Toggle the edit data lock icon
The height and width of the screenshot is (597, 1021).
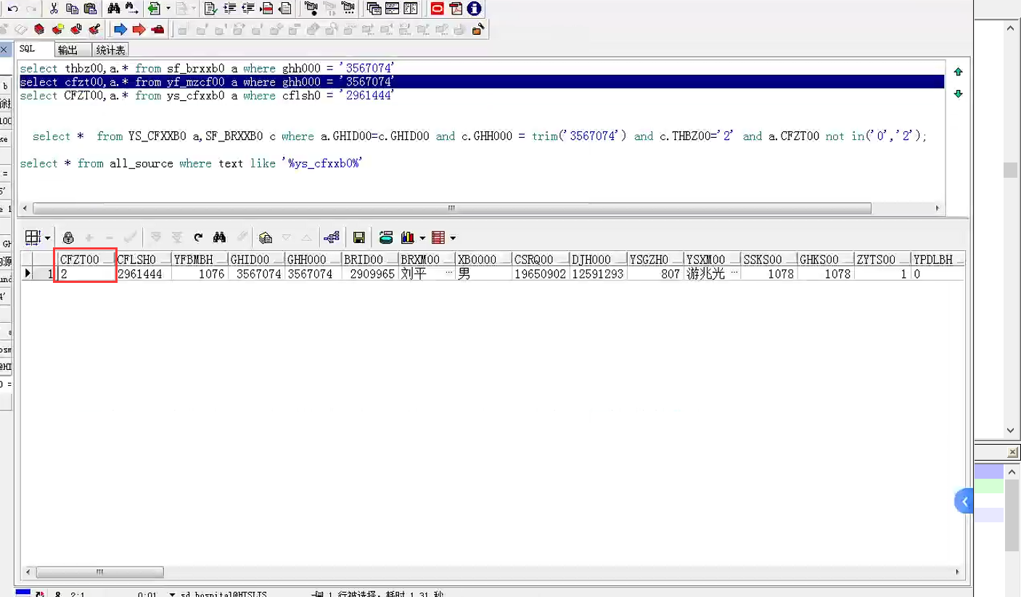coord(68,237)
